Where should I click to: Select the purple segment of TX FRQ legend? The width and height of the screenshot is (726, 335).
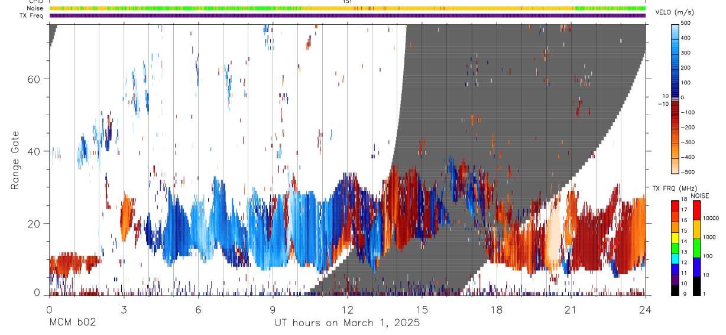click(675, 279)
